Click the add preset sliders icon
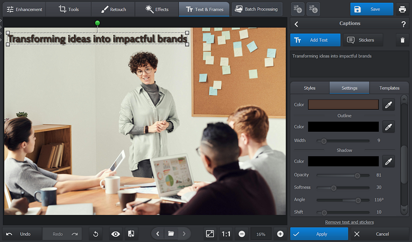Viewport: 412px width, 242px height. tap(298, 10)
